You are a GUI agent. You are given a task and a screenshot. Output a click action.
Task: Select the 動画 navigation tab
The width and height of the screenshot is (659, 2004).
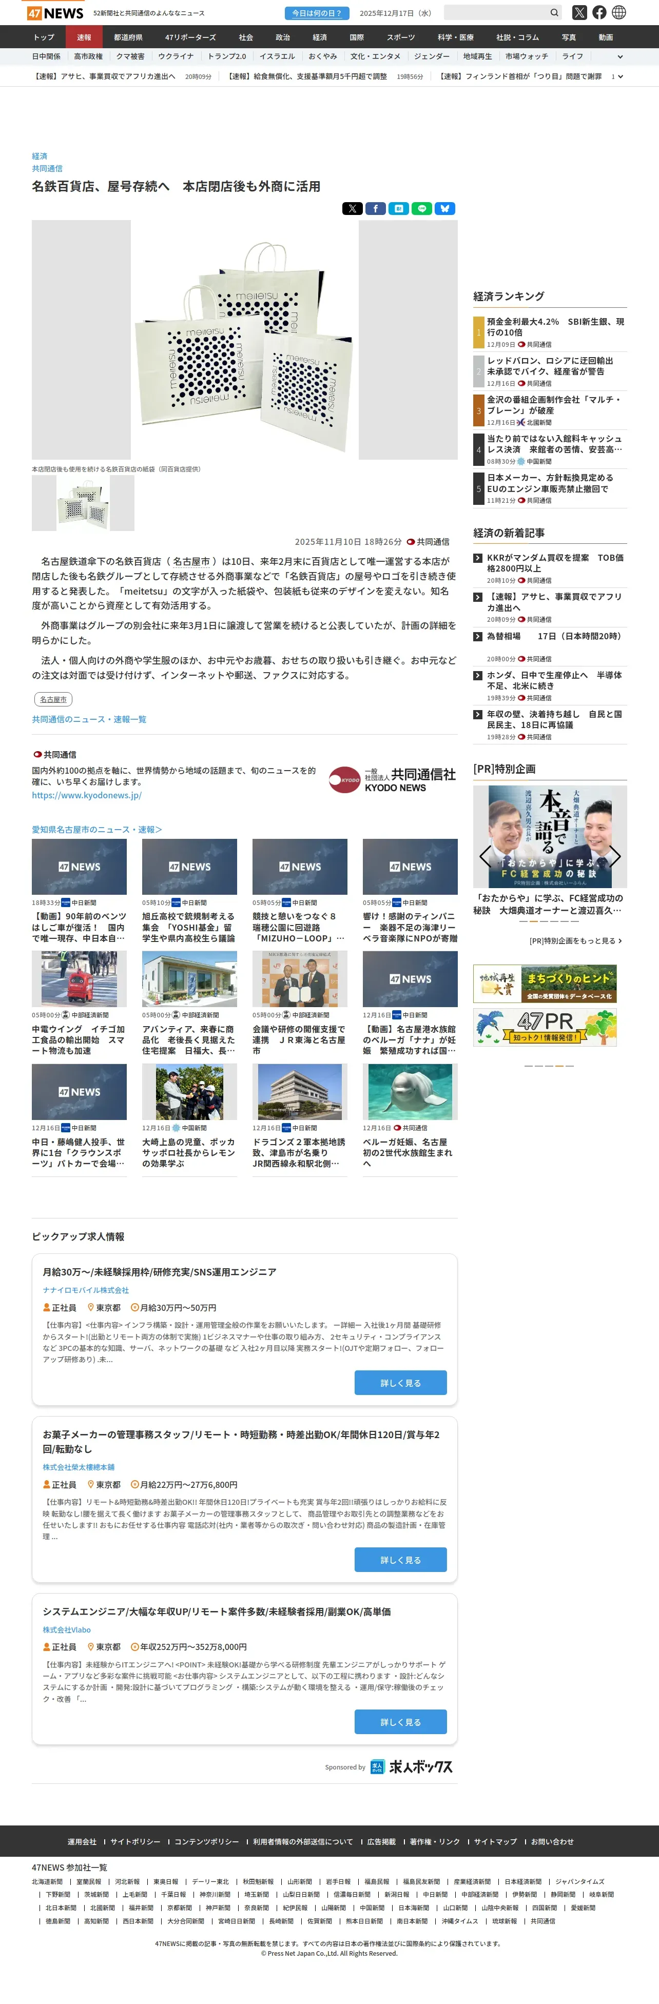tap(605, 37)
